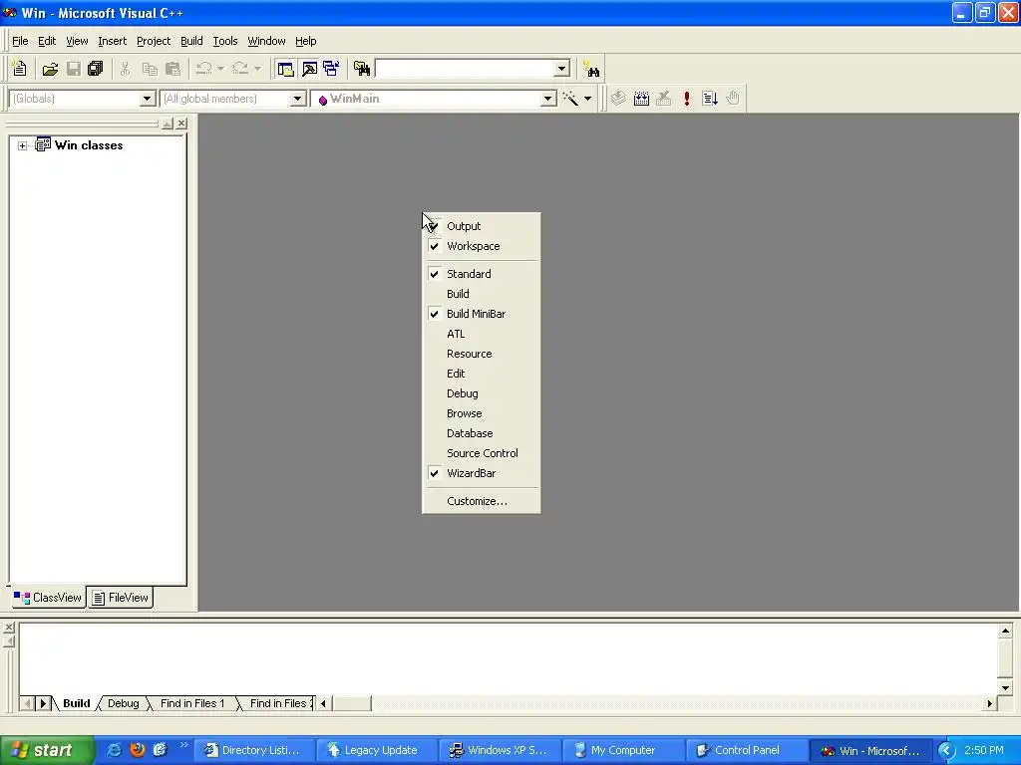
Task: Click the Copy icon in toolbar
Action: click(x=150, y=69)
